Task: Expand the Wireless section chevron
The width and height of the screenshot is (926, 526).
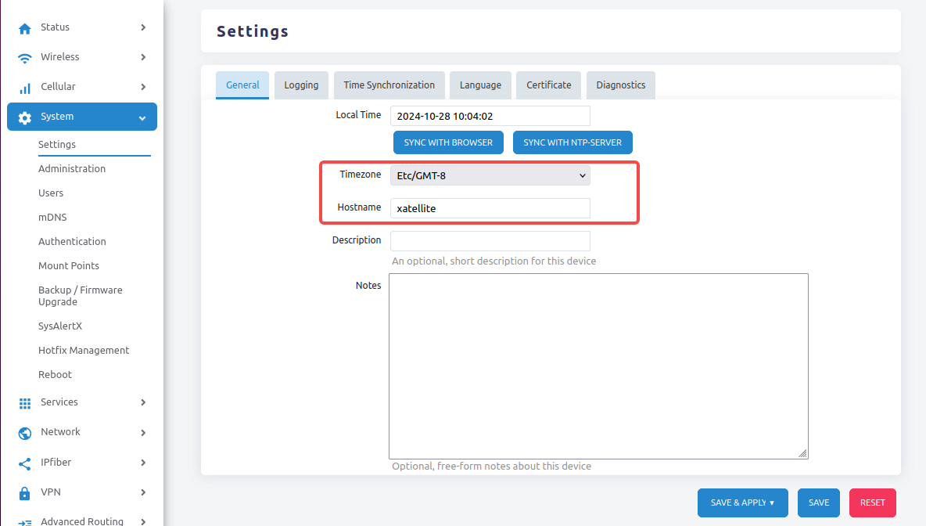Action: click(143, 56)
